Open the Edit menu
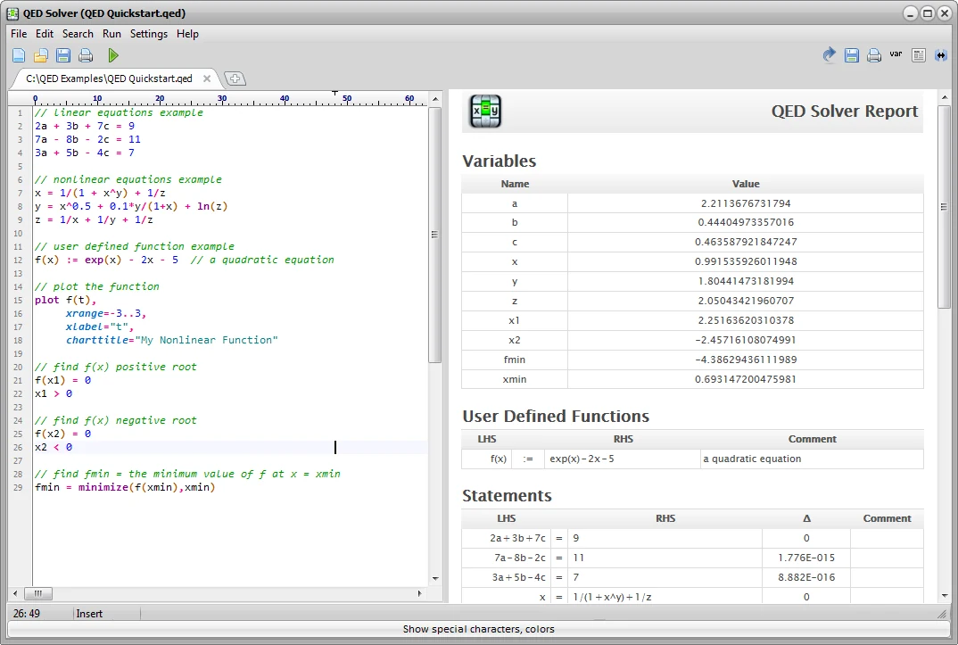958x645 pixels. coord(45,34)
